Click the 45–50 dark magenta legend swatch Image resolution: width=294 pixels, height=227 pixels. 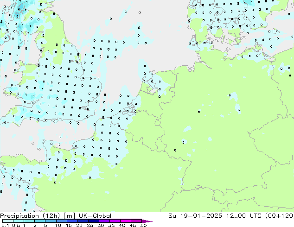[x=136, y=221]
